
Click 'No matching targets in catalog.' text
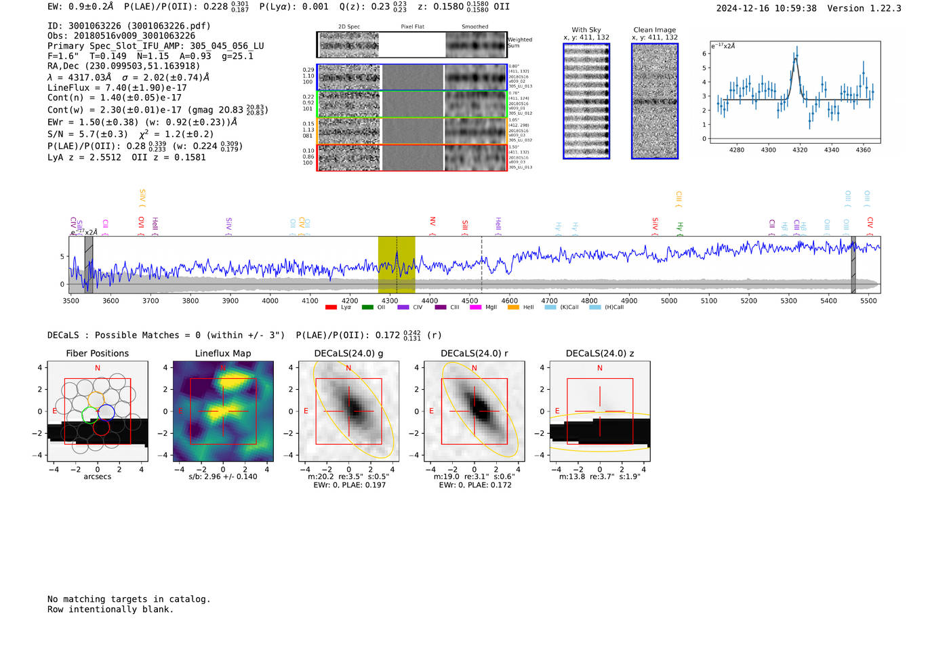(129, 599)
